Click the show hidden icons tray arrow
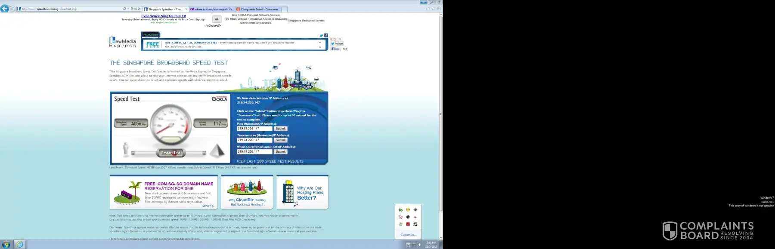Viewport: 775px width, 249px height. pos(408,245)
